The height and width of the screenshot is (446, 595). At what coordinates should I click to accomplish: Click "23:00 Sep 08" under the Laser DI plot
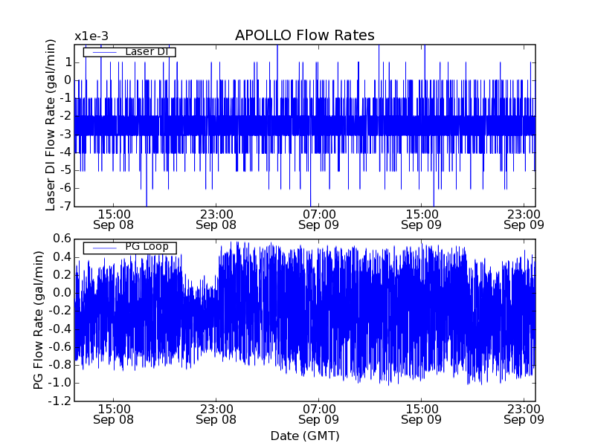point(216,219)
